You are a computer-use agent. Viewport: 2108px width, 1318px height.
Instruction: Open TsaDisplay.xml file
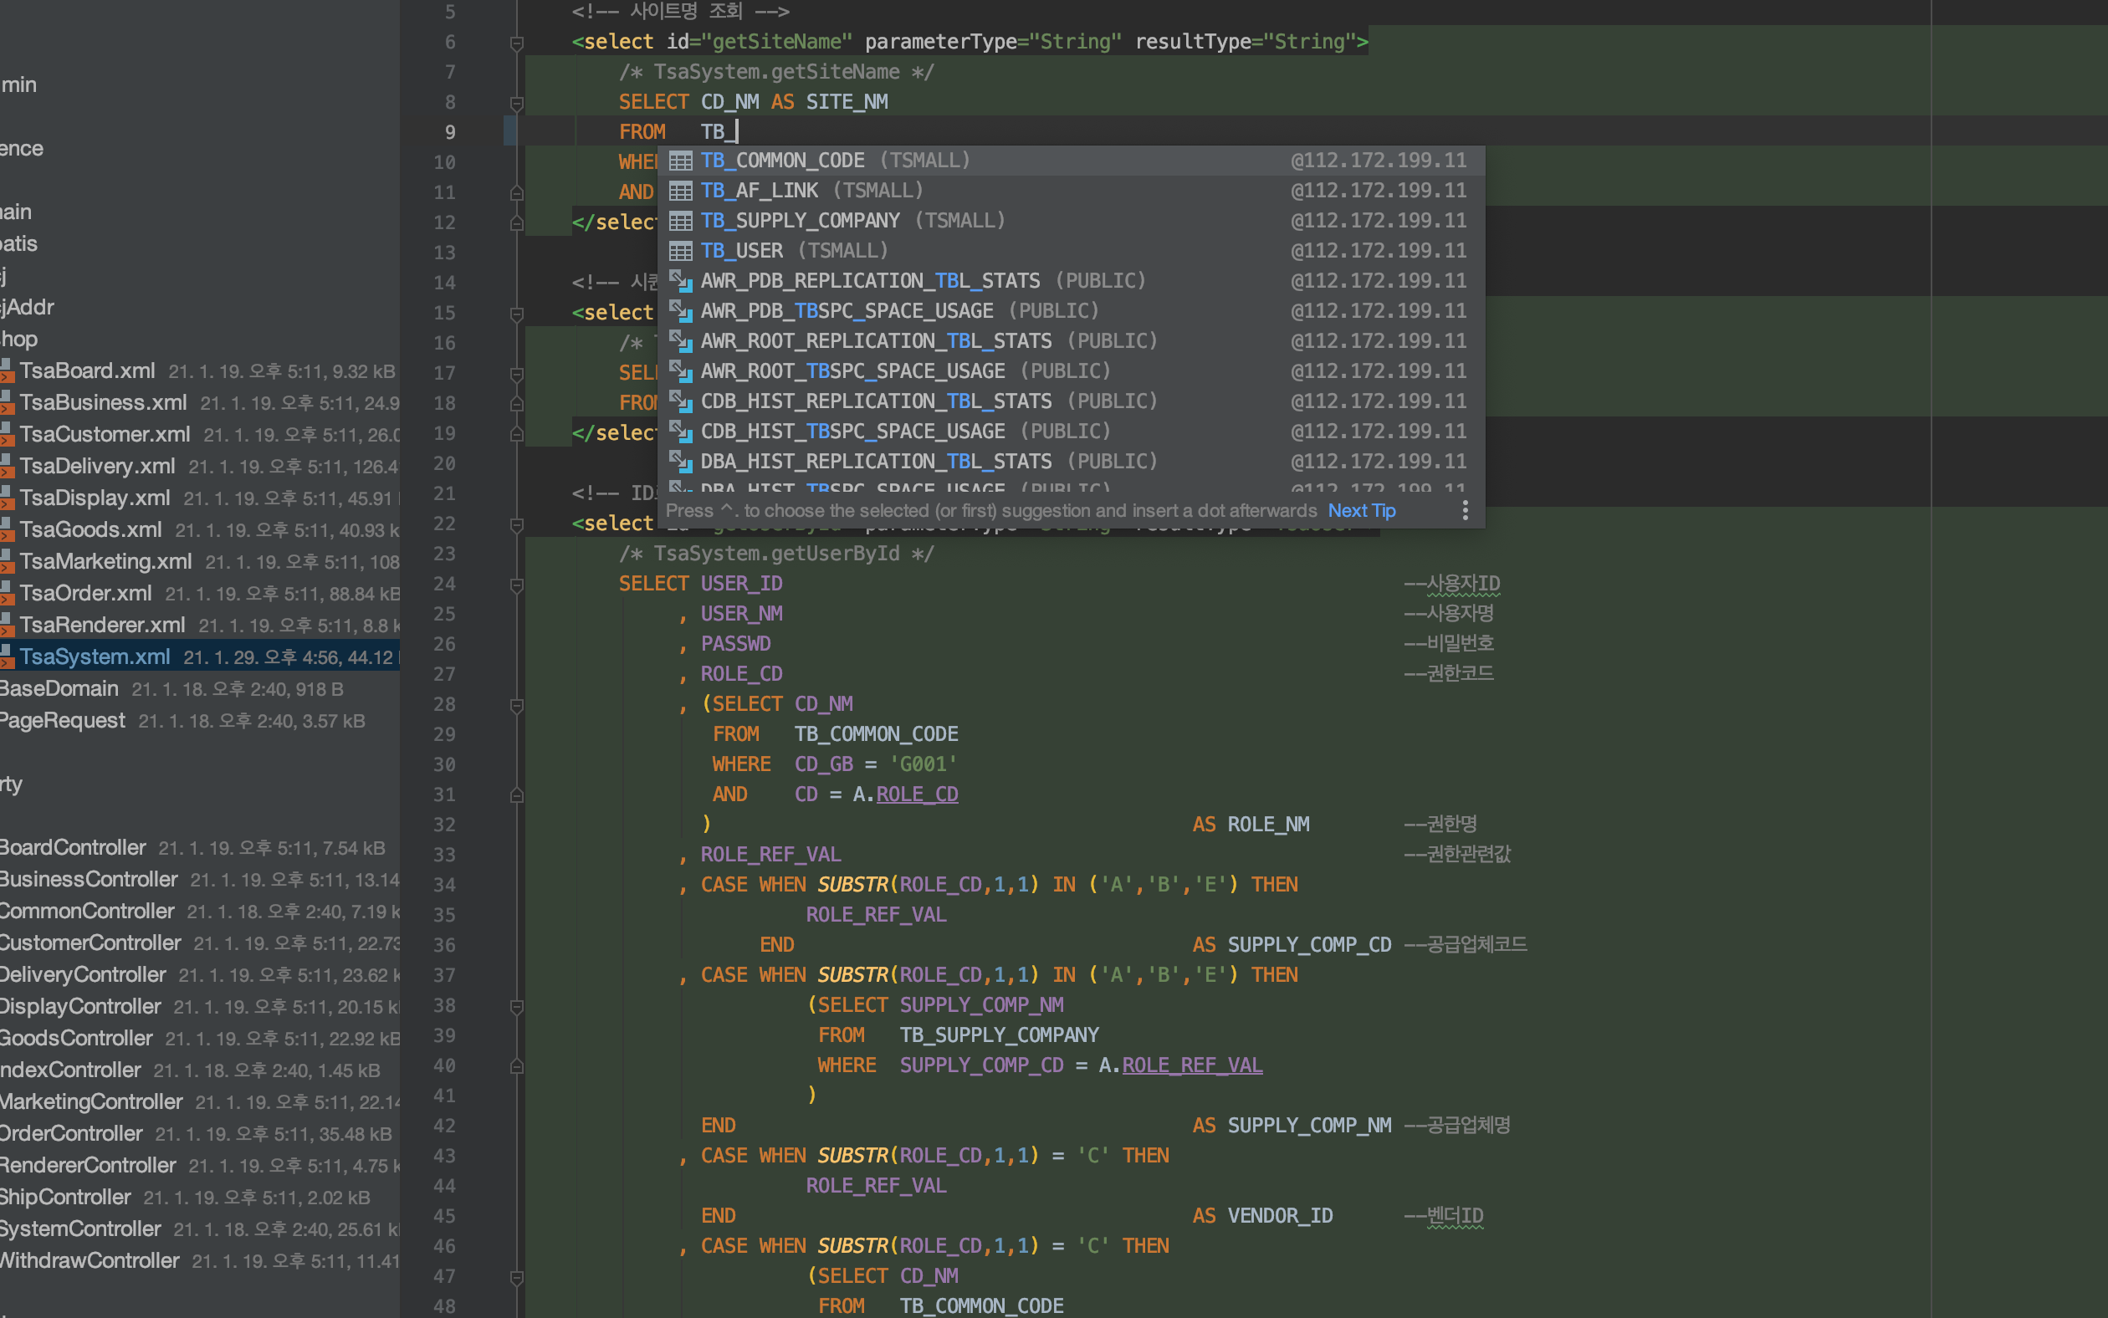click(x=200, y=498)
